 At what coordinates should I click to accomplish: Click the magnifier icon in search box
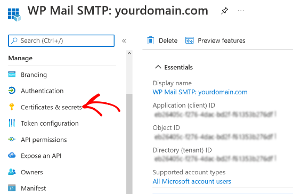(14, 41)
